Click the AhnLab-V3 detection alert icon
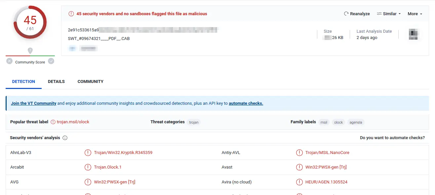Screen dimensions: 435x195 [x=88, y=153]
